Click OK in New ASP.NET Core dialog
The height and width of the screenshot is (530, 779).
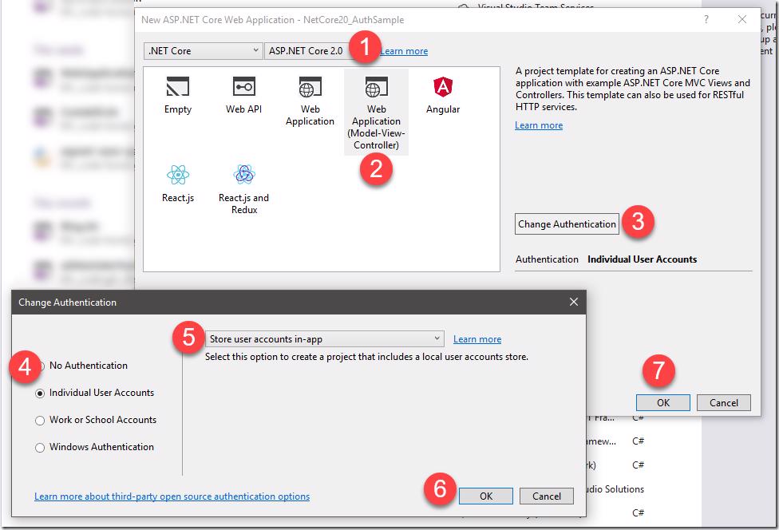(663, 402)
